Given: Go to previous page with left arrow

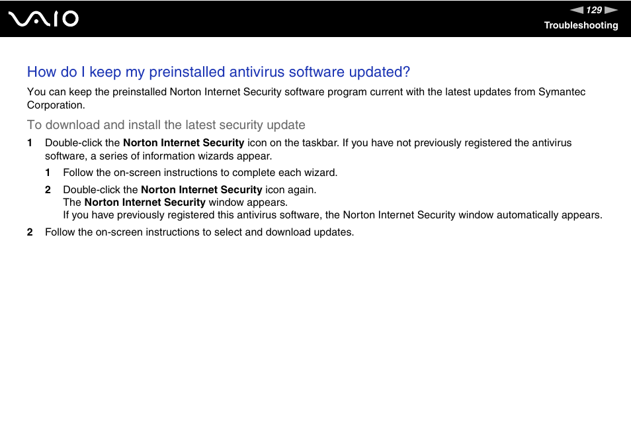Looking at the screenshot, I should click(577, 10).
